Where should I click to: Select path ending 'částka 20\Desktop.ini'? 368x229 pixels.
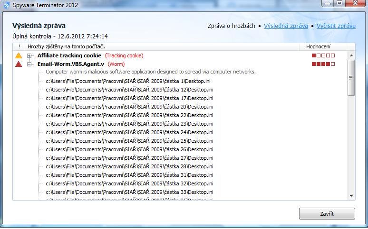(129, 107)
